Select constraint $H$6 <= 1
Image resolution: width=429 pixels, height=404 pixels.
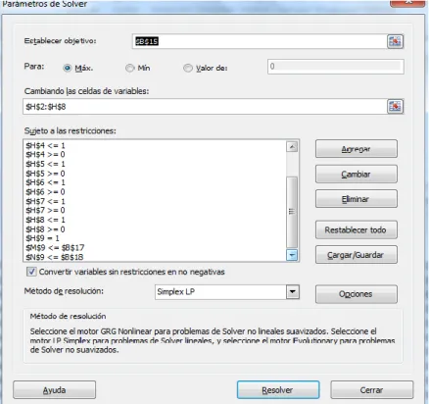45,182
